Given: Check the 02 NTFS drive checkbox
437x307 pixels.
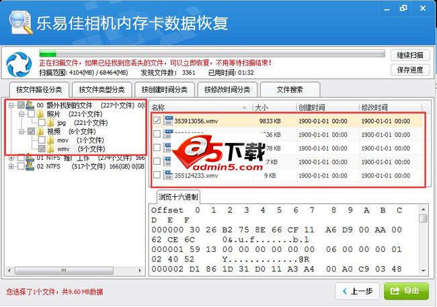Looking at the screenshot, I should [21, 167].
